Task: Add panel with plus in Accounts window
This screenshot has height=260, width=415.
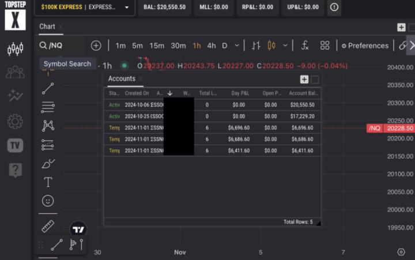Action: click(304, 79)
